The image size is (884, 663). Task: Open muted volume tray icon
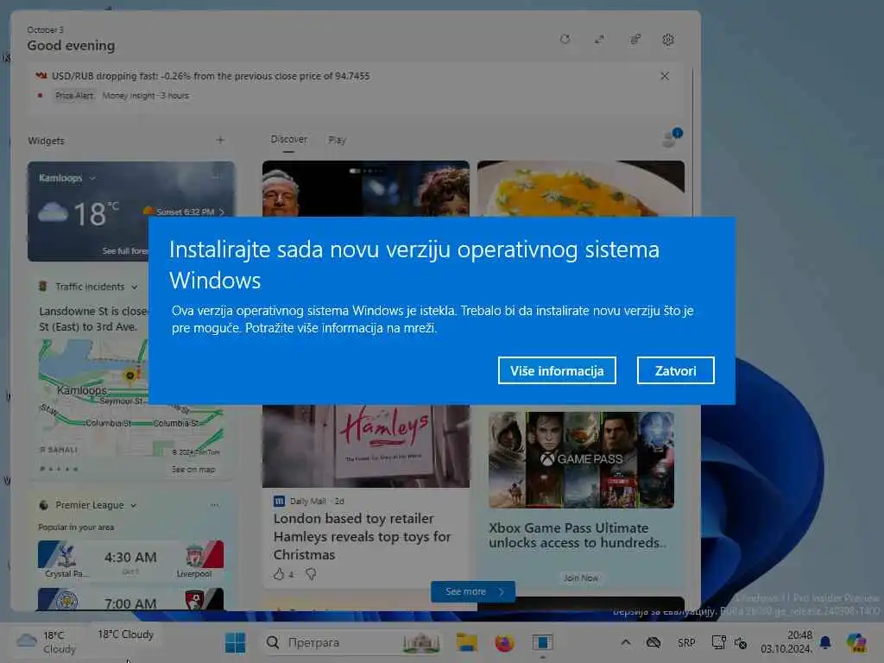coord(740,642)
